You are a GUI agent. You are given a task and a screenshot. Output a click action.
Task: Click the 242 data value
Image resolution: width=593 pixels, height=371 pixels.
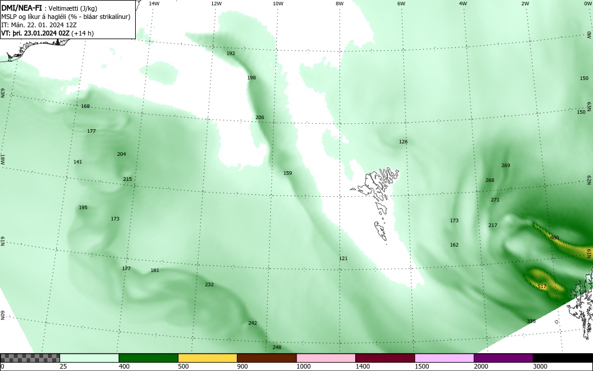point(253,323)
